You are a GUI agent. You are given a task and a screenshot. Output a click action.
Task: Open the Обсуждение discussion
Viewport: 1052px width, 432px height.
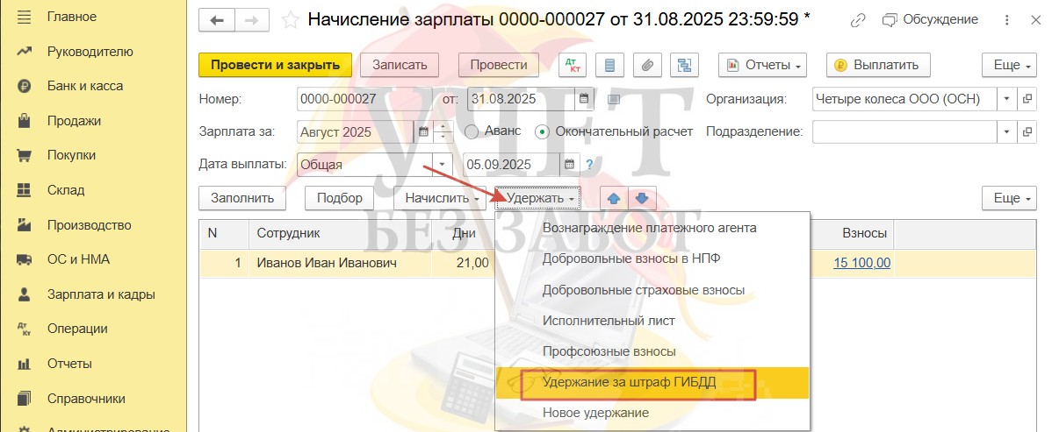[930, 20]
